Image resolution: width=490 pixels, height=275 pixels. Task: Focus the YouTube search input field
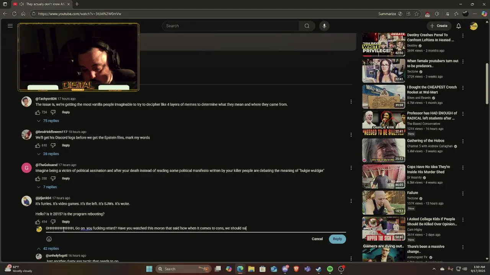pos(230,26)
